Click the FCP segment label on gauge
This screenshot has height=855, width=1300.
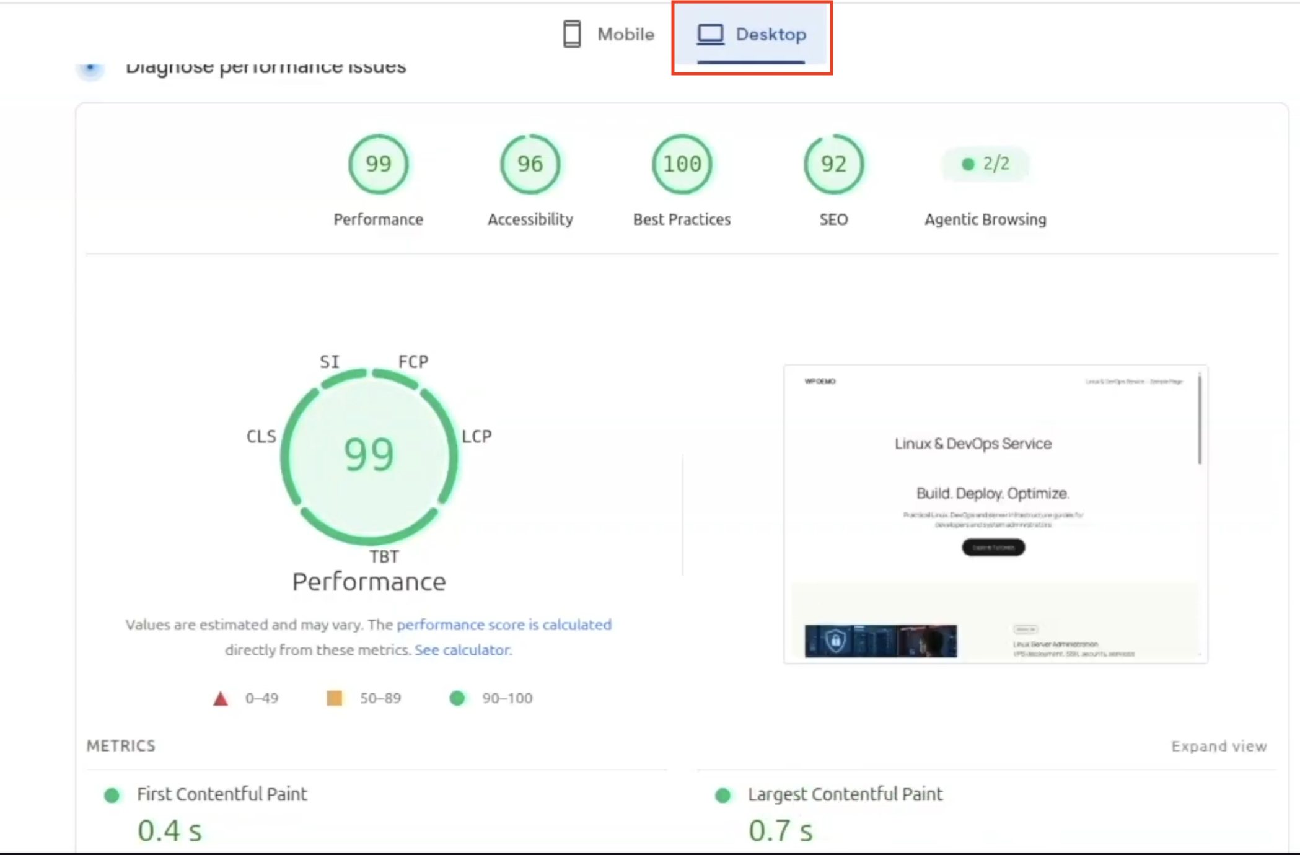[x=413, y=361]
